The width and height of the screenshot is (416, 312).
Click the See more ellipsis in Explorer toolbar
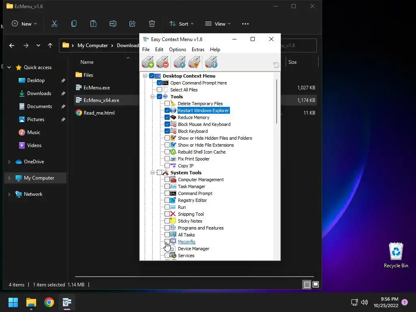coord(245,24)
